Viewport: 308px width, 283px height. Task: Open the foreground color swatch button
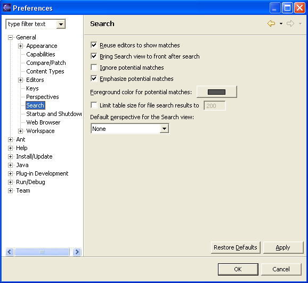tap(217, 92)
